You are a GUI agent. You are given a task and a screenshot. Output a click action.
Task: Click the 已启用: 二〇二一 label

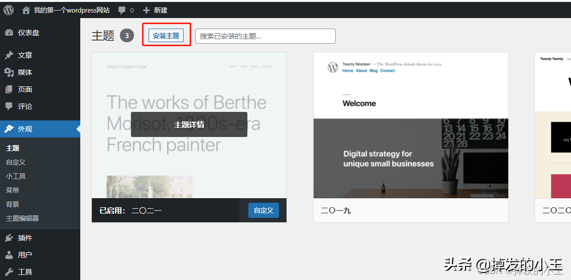point(131,210)
